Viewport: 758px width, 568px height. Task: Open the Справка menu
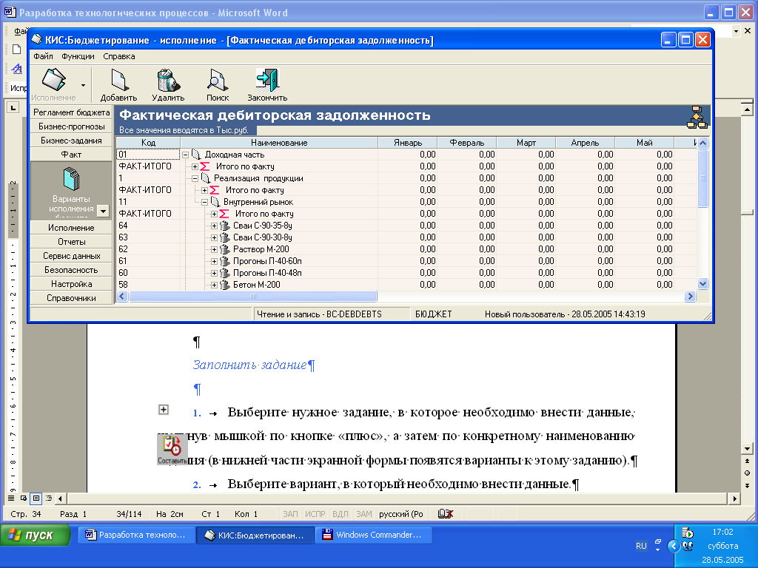tap(119, 56)
